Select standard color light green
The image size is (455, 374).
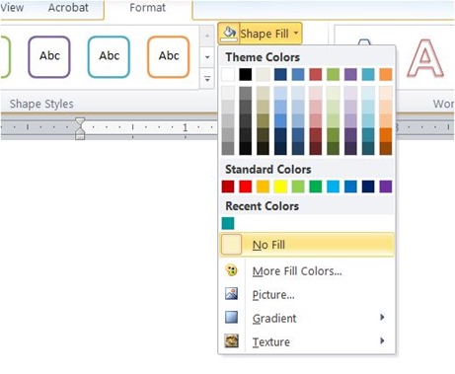(298, 187)
